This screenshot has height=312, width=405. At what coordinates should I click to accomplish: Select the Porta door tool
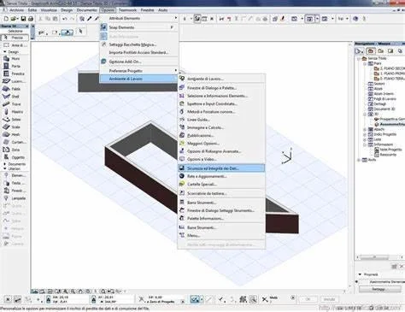click(x=15, y=66)
